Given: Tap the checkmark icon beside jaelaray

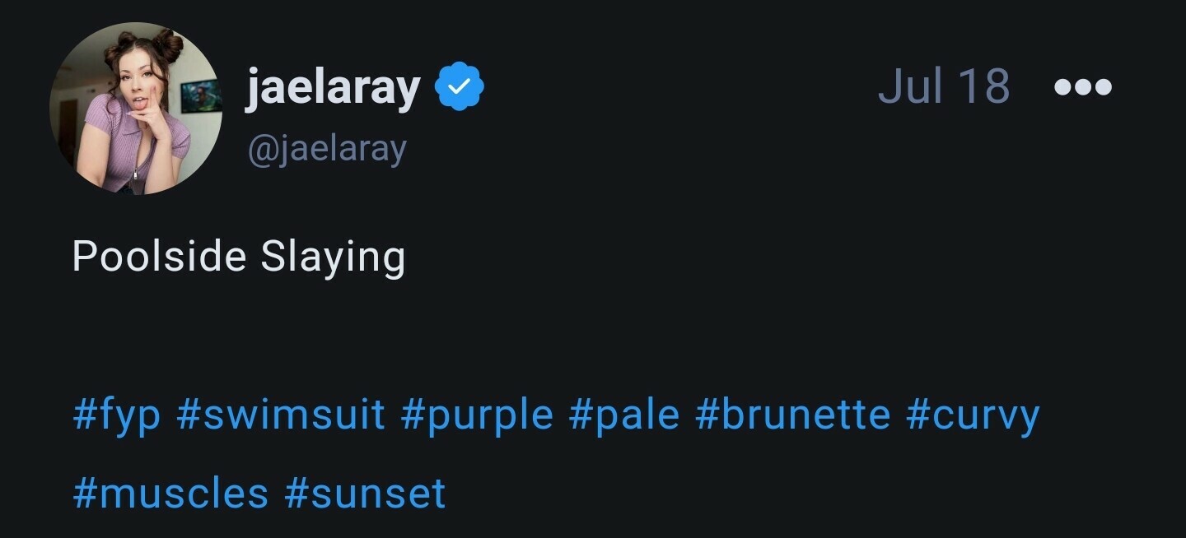Looking at the screenshot, I should [459, 86].
